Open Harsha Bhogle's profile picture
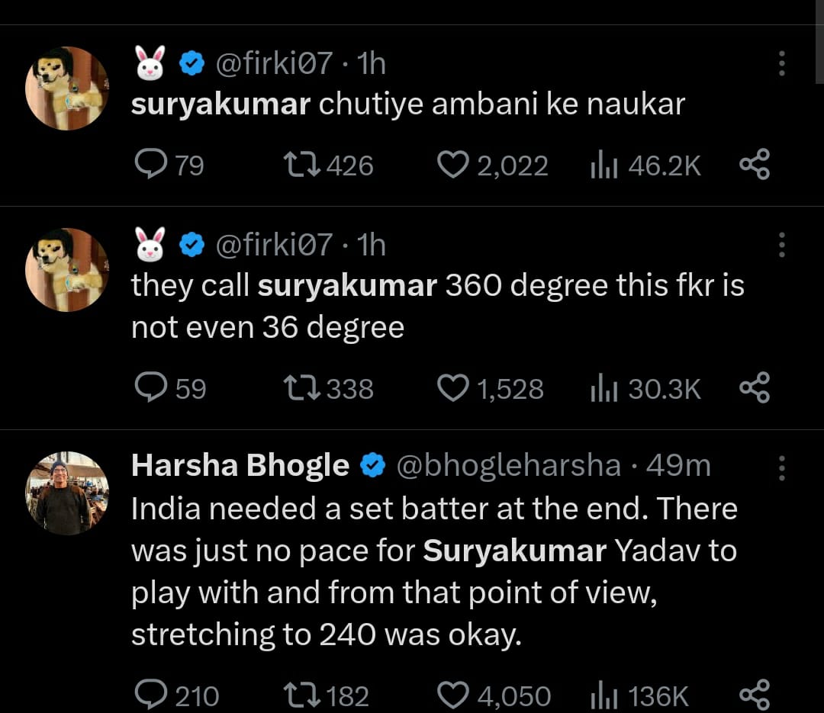This screenshot has height=713, width=824. click(68, 493)
